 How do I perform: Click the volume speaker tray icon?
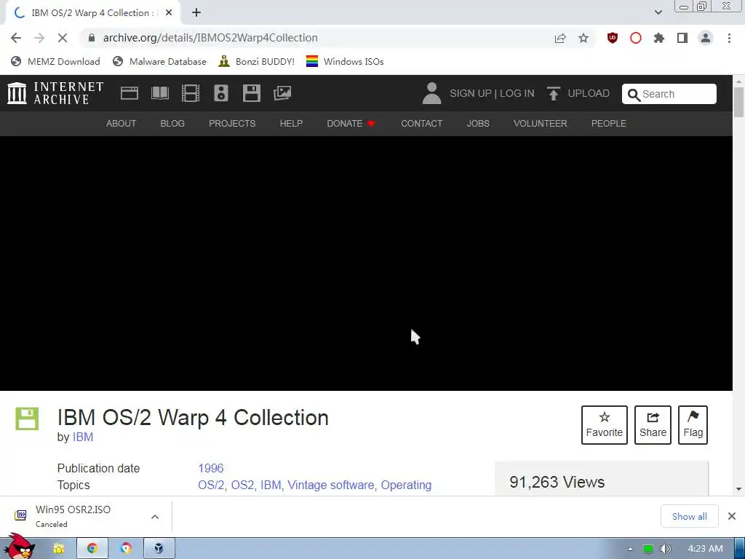(x=665, y=549)
